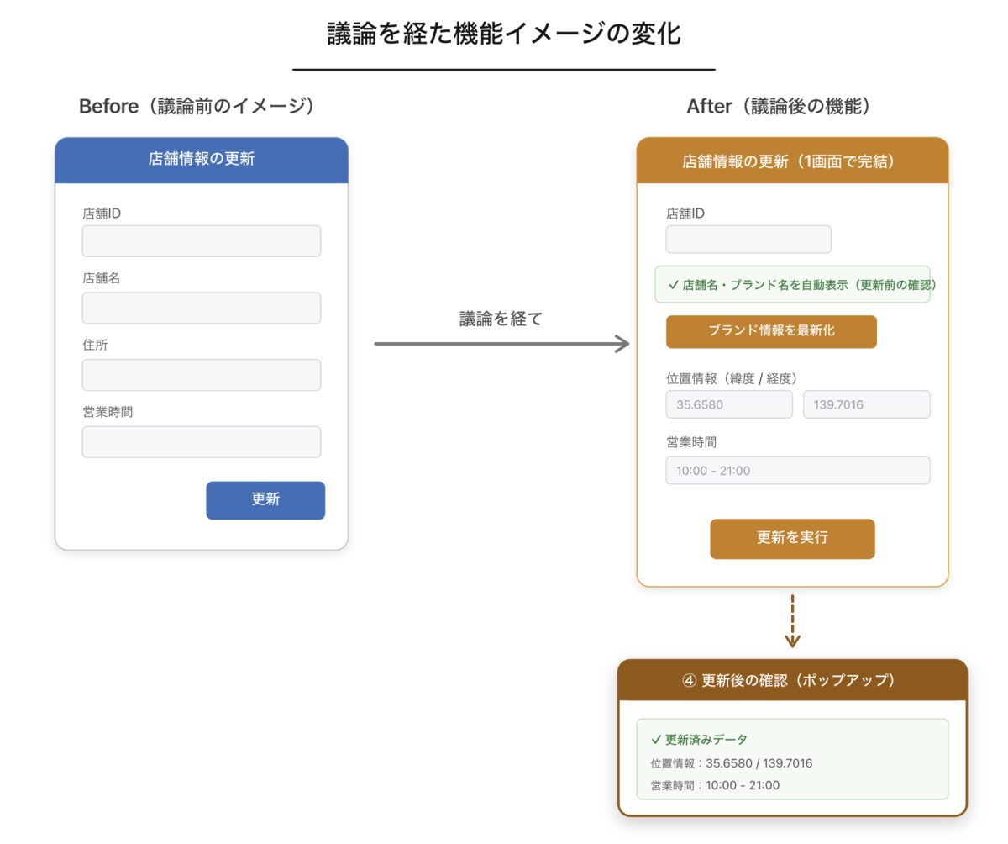Click the 店舗ID field in Before form
Image resolution: width=1008 pixels, height=844 pixels.
click(x=202, y=241)
